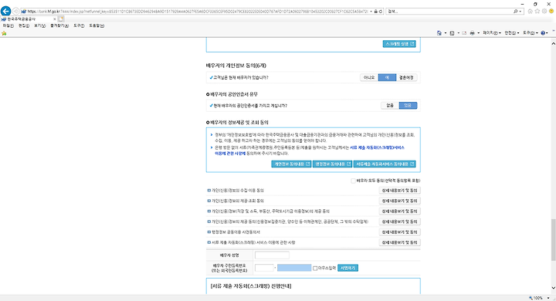Screen dimensions: 556x301
Task: Click the browser forward arrow button
Action: (16, 12)
